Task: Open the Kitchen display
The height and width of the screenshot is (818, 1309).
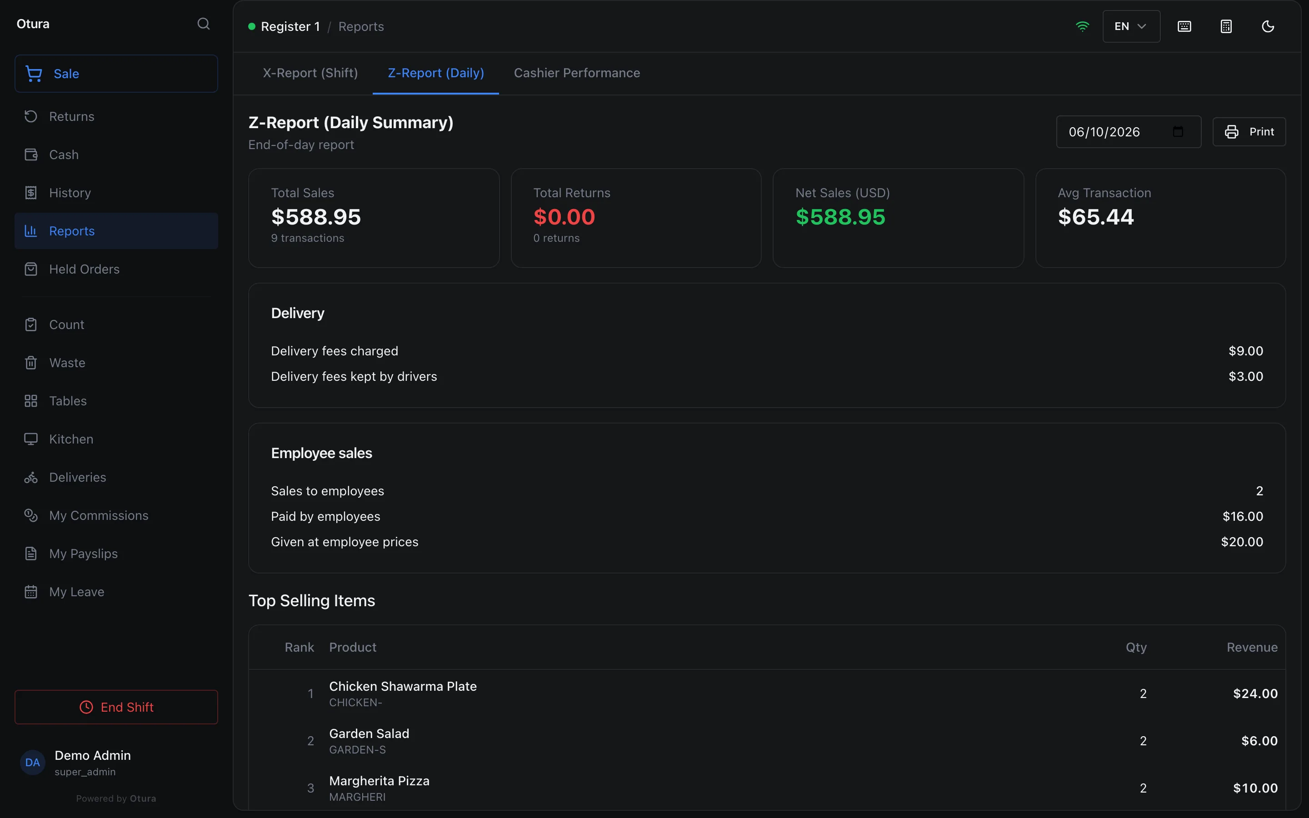Action: [116, 439]
